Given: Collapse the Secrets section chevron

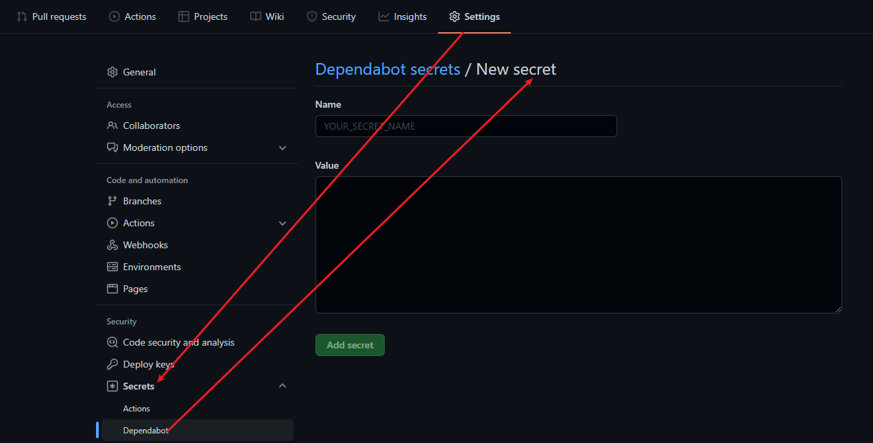Looking at the screenshot, I should coord(283,386).
